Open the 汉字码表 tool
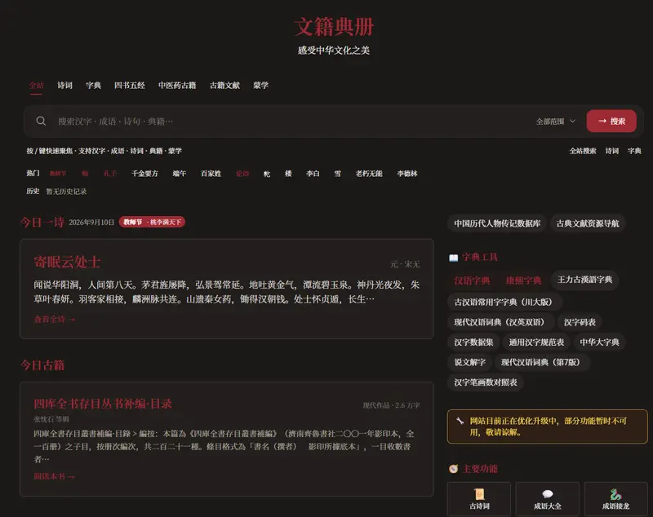 (x=580, y=322)
